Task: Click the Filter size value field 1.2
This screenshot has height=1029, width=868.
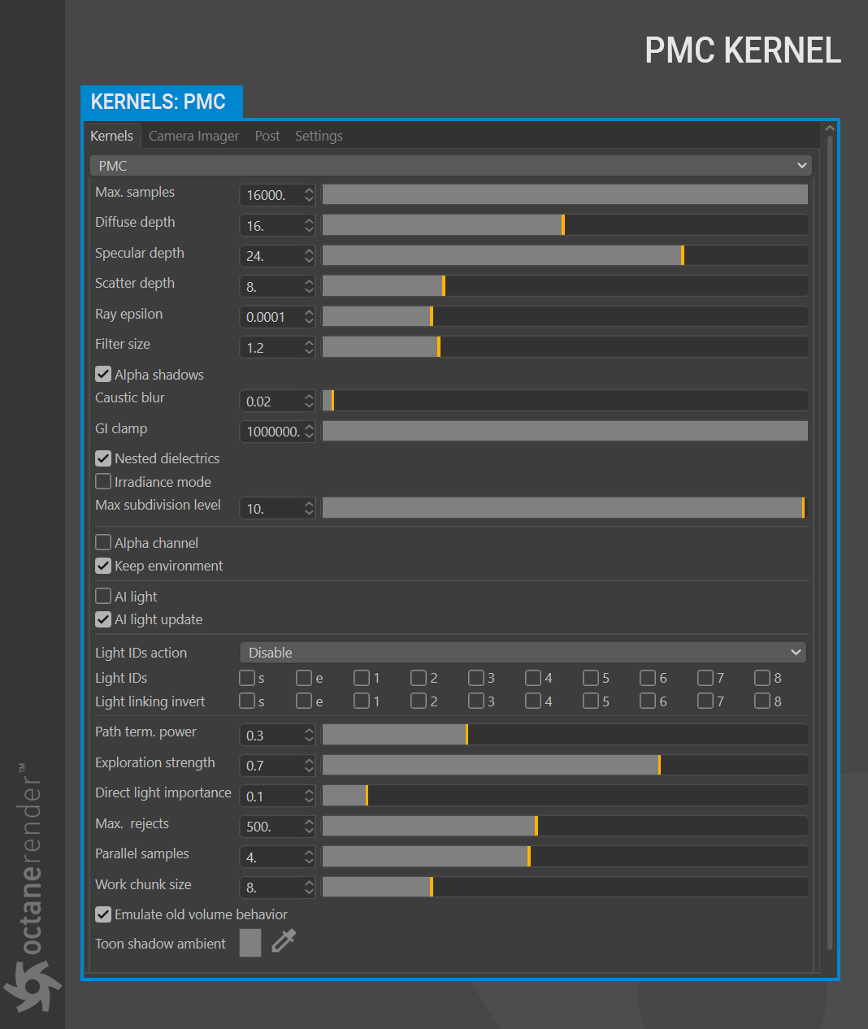Action: click(271, 347)
